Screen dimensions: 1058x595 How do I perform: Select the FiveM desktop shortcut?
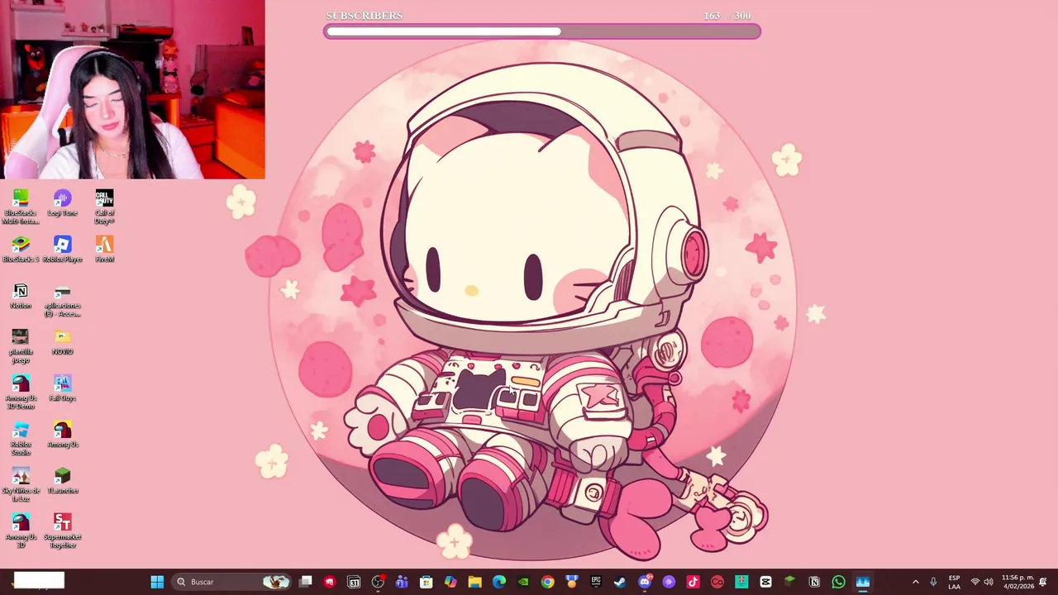click(104, 250)
